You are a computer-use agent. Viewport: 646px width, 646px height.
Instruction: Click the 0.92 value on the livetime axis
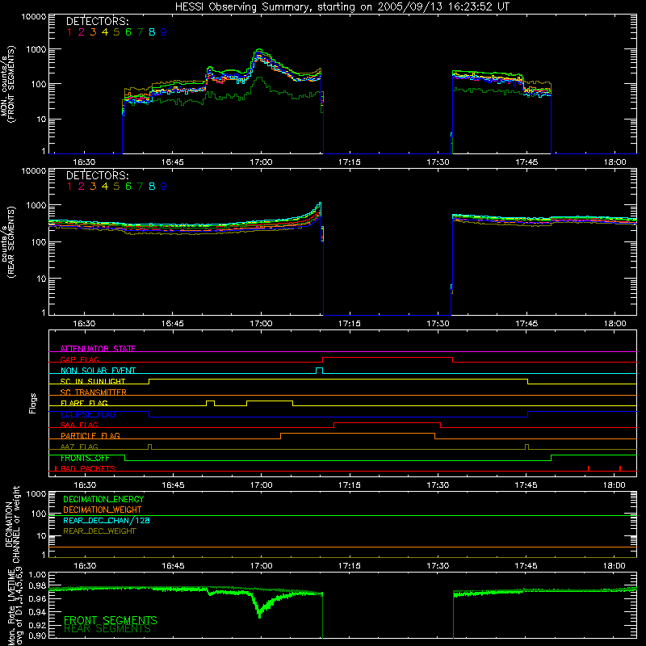click(x=37, y=625)
